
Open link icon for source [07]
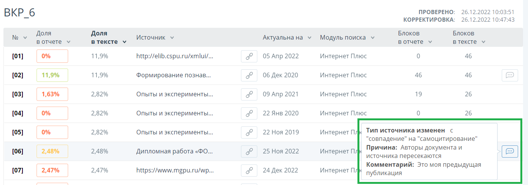pyautogui.click(x=249, y=170)
